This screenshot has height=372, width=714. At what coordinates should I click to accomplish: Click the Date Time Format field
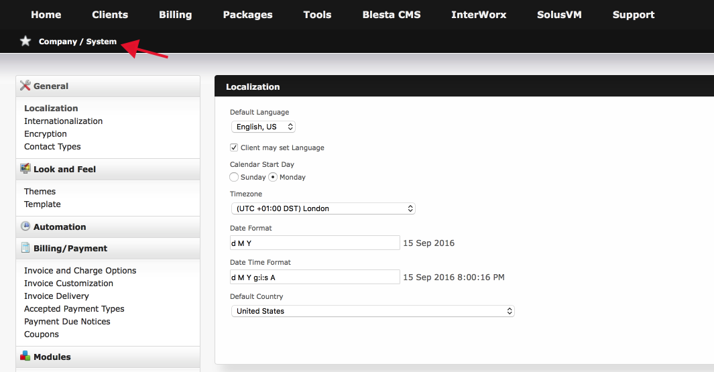(x=314, y=277)
